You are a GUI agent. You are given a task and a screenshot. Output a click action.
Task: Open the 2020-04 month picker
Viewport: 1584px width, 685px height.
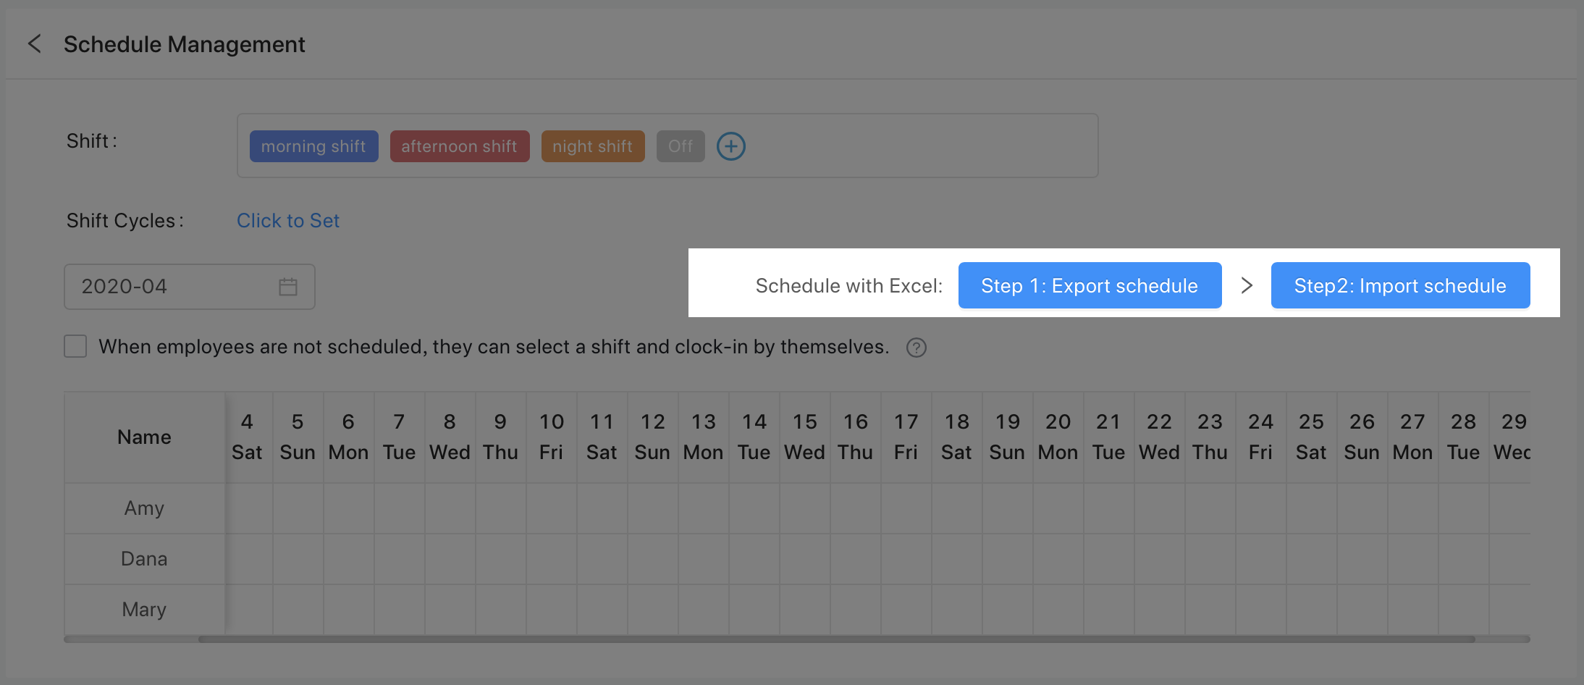[x=174, y=287]
